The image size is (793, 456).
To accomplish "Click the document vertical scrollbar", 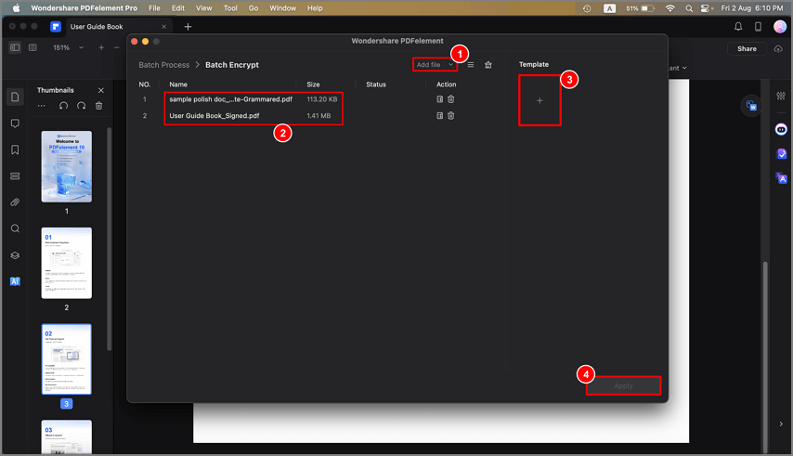I will 765,357.
